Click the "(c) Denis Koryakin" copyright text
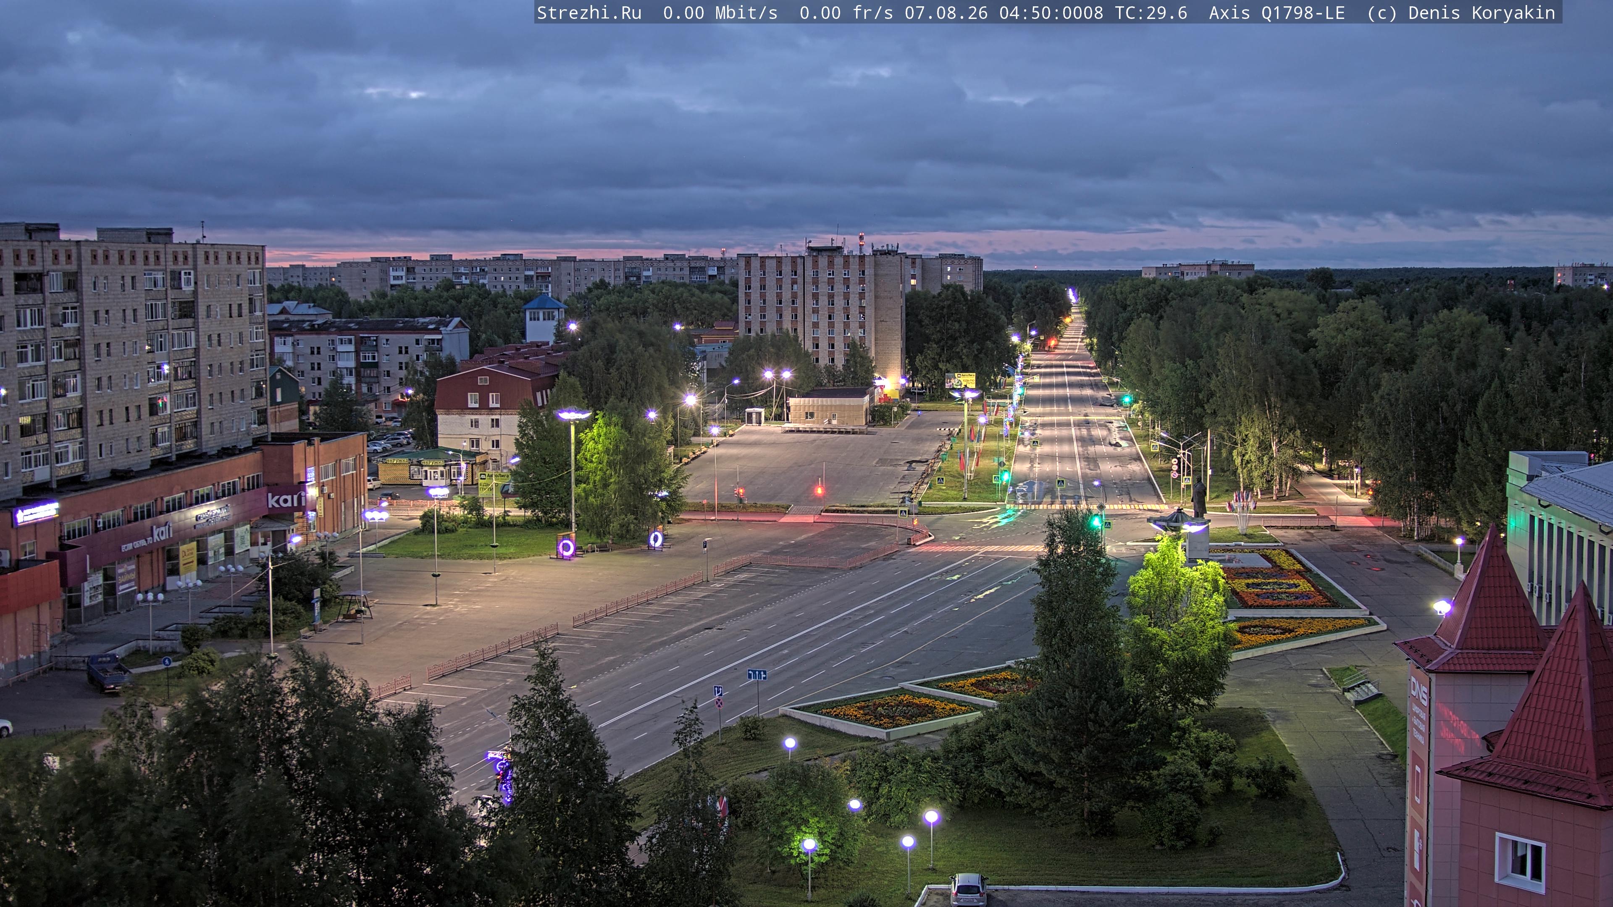The width and height of the screenshot is (1613, 907). click(1461, 13)
